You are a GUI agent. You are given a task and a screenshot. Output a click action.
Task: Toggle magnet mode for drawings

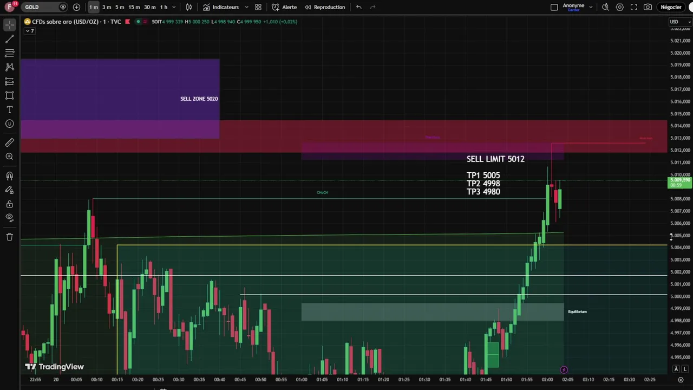pyautogui.click(x=9, y=176)
